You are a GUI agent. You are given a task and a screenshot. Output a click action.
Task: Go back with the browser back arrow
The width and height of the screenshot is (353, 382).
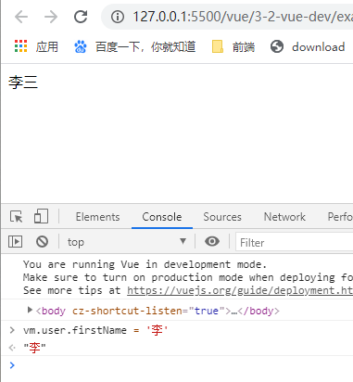coord(21,17)
